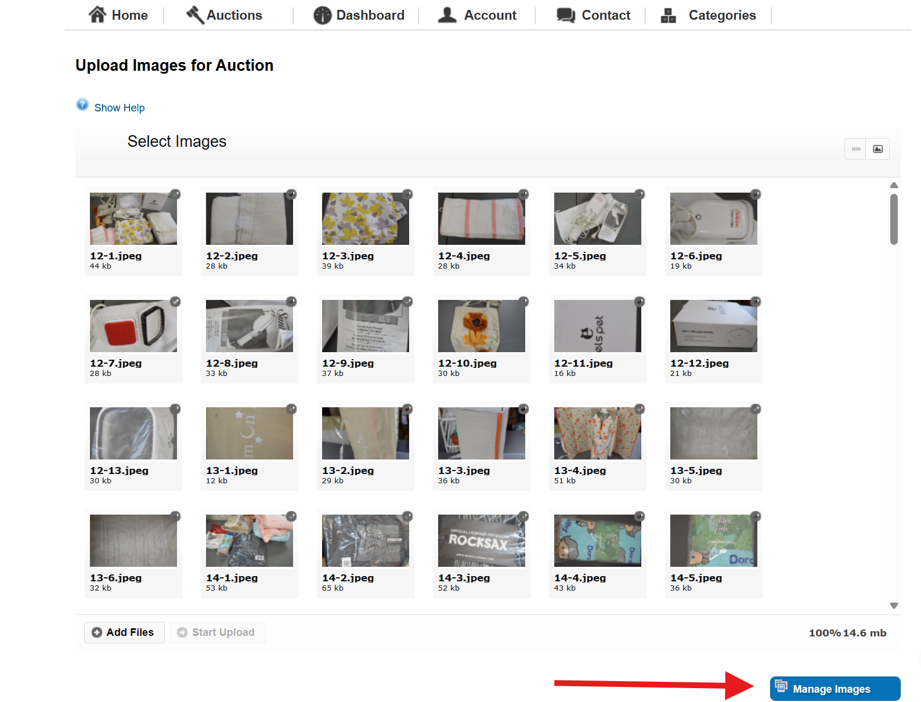Remove 12-12.jpeg using its corner icon

pyautogui.click(x=756, y=302)
